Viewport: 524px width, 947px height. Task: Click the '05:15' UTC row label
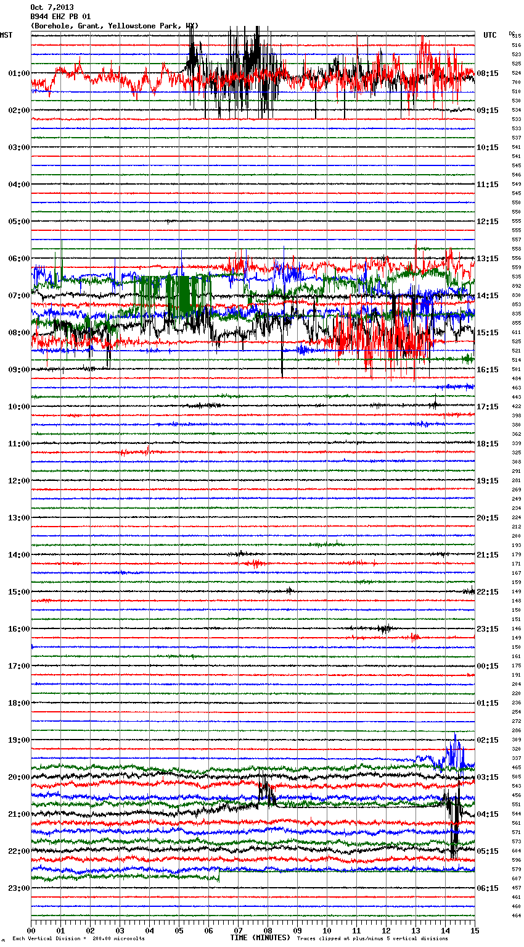tap(488, 851)
